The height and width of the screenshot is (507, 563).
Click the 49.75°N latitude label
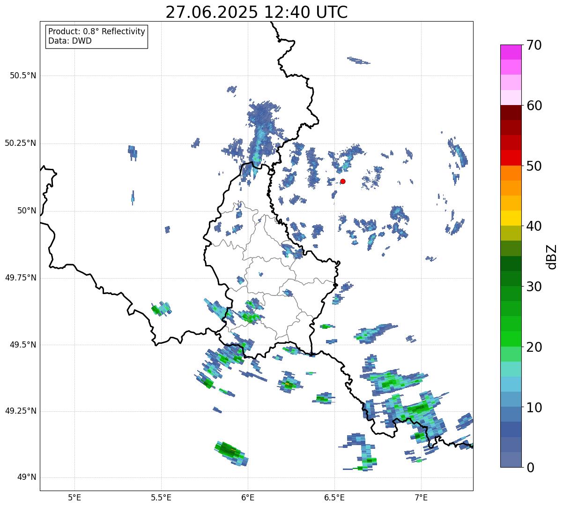[x=21, y=278]
